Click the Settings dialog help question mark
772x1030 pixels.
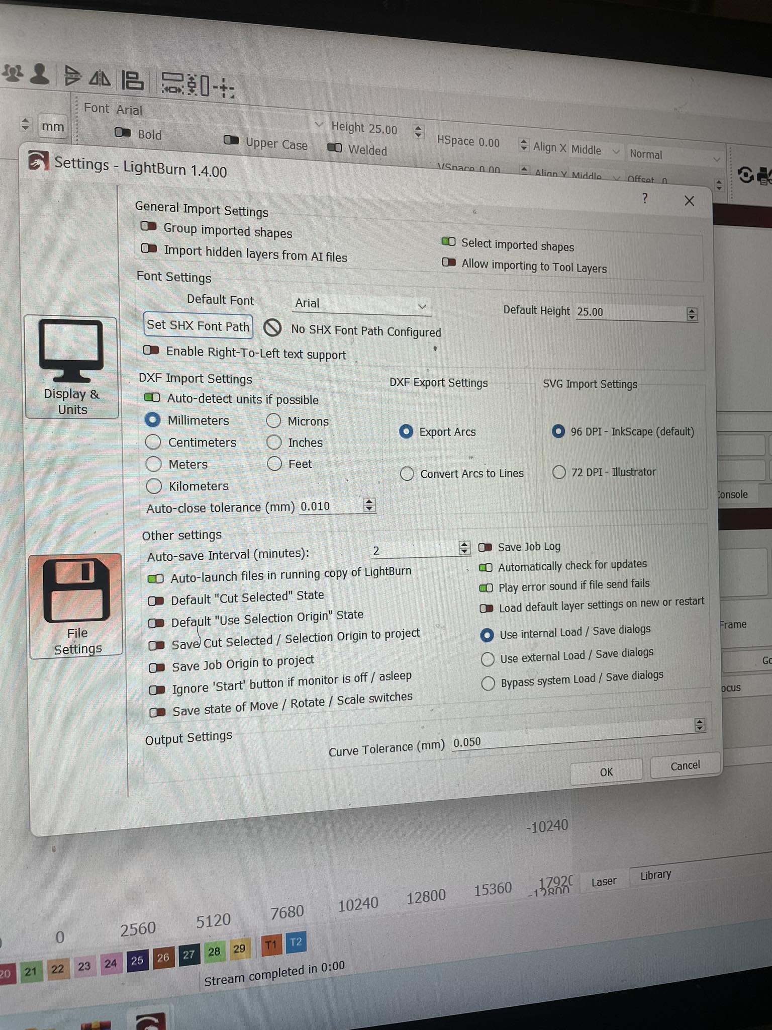pyautogui.click(x=645, y=198)
